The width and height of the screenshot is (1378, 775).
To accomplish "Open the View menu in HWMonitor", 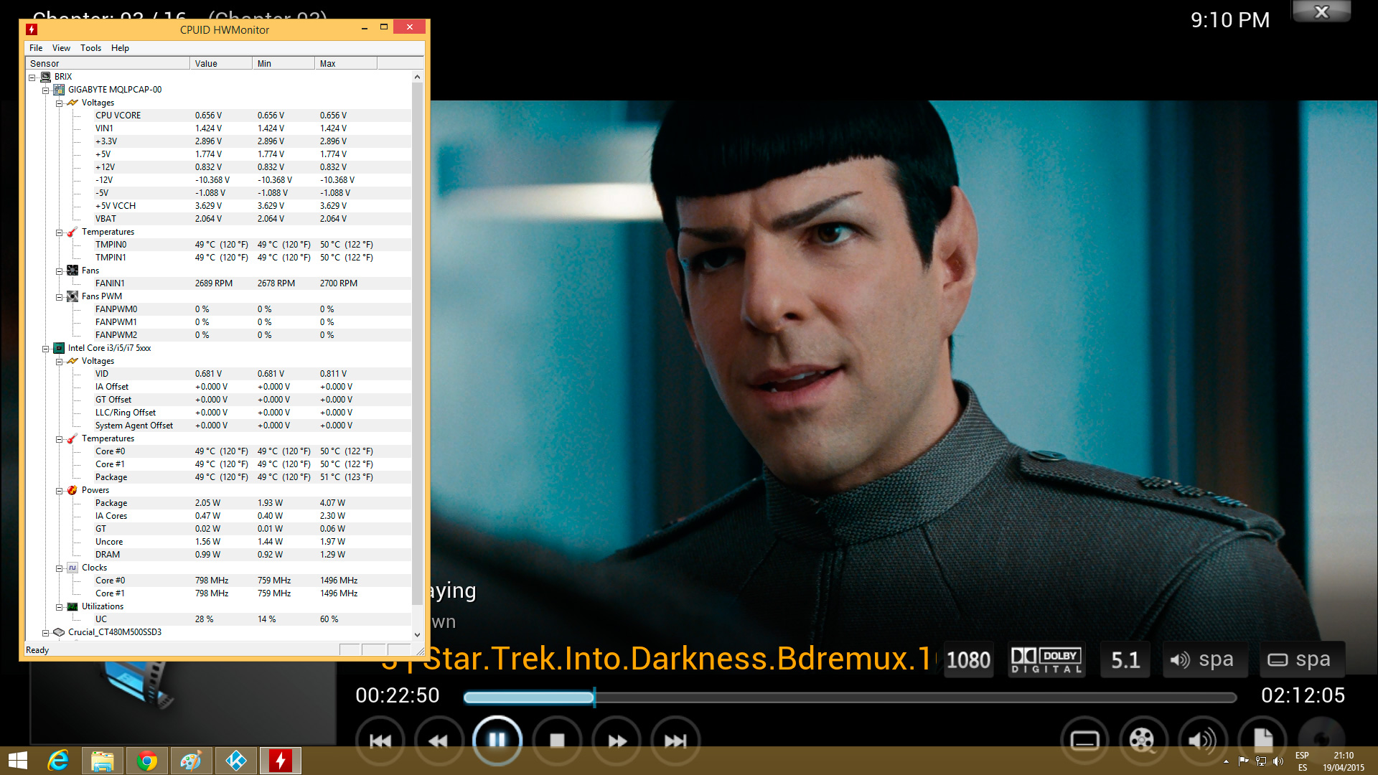I will click(61, 48).
